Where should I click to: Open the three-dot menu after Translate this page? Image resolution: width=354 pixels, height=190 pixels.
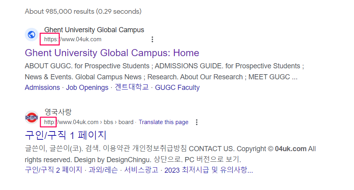197,122
